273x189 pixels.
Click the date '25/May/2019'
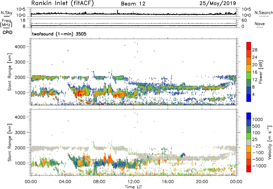[218, 3]
